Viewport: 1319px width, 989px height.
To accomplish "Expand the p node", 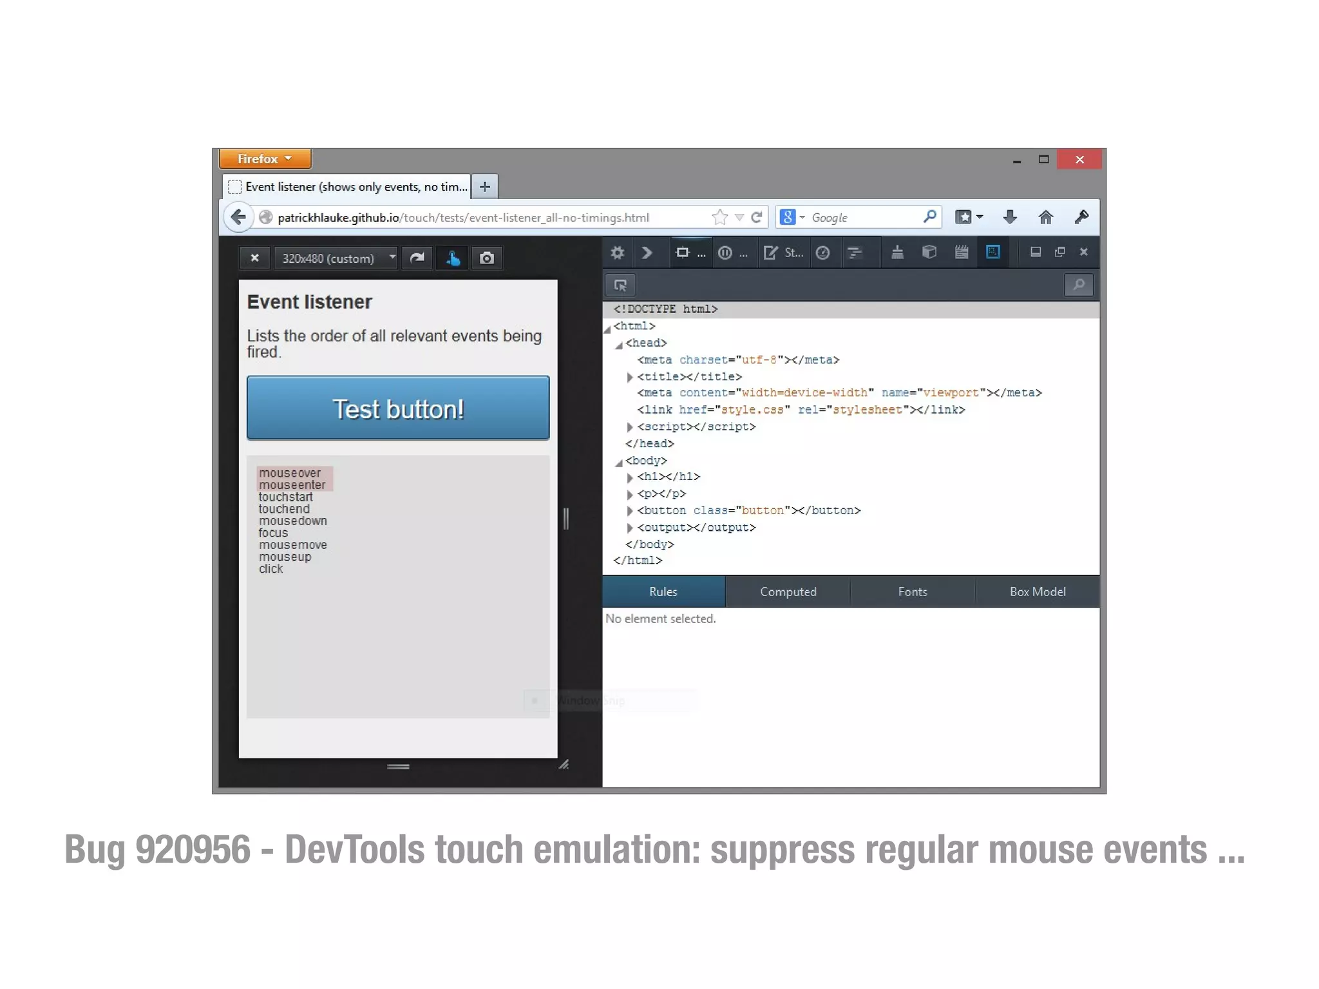I will pos(630,494).
